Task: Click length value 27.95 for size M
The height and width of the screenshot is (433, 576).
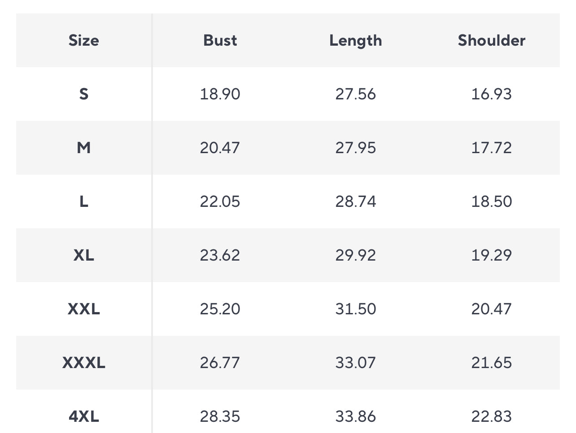Action: click(356, 148)
